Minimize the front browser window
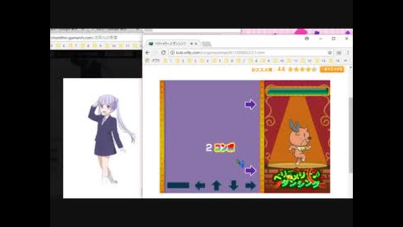 pos(320,38)
